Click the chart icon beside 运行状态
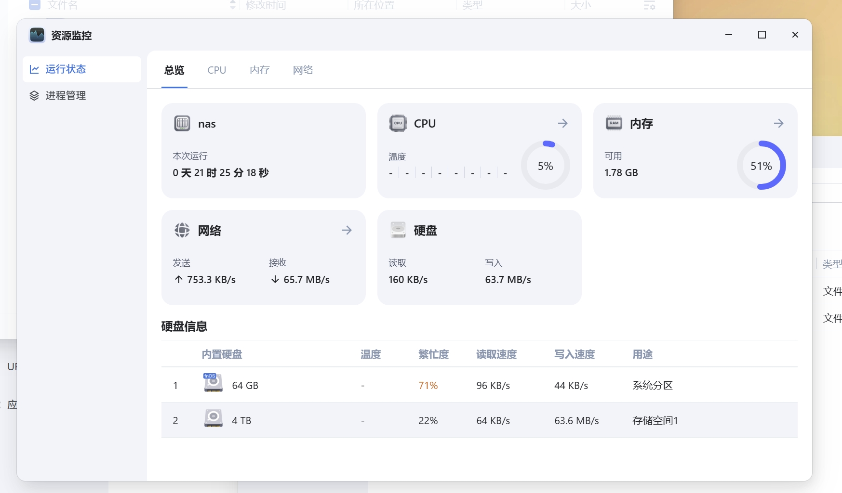842x493 pixels. pyautogui.click(x=34, y=69)
